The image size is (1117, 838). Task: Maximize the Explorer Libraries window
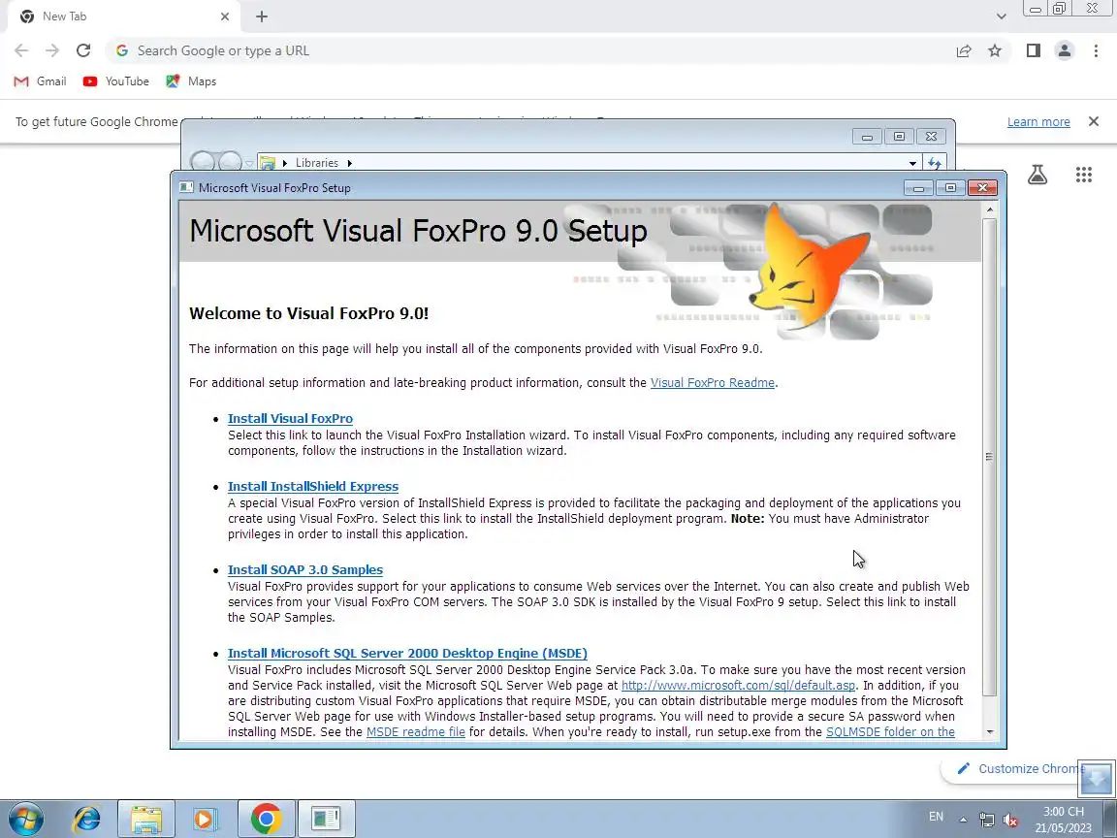click(899, 136)
